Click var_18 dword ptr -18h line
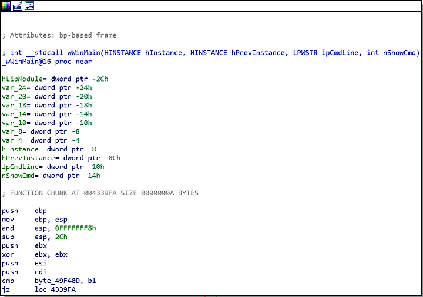 pyautogui.click(x=47, y=106)
